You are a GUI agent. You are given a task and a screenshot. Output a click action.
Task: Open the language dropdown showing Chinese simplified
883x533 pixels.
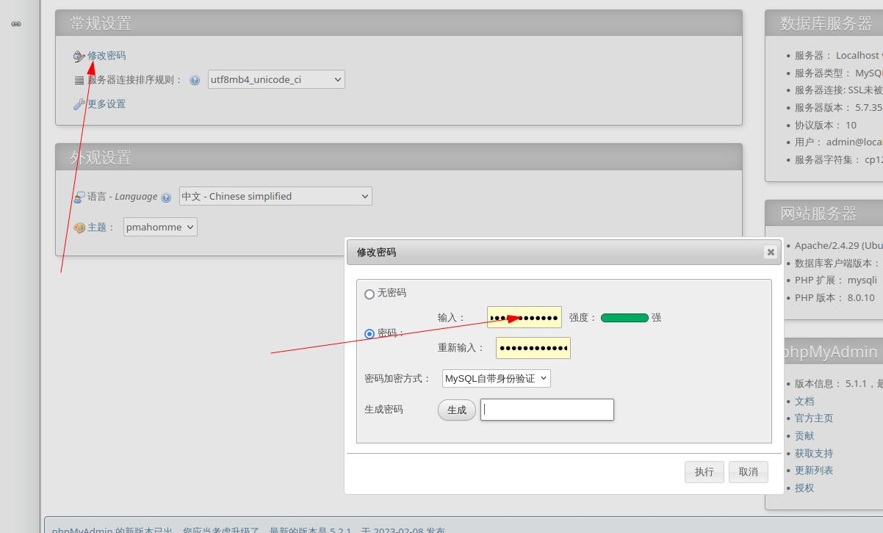coord(275,196)
